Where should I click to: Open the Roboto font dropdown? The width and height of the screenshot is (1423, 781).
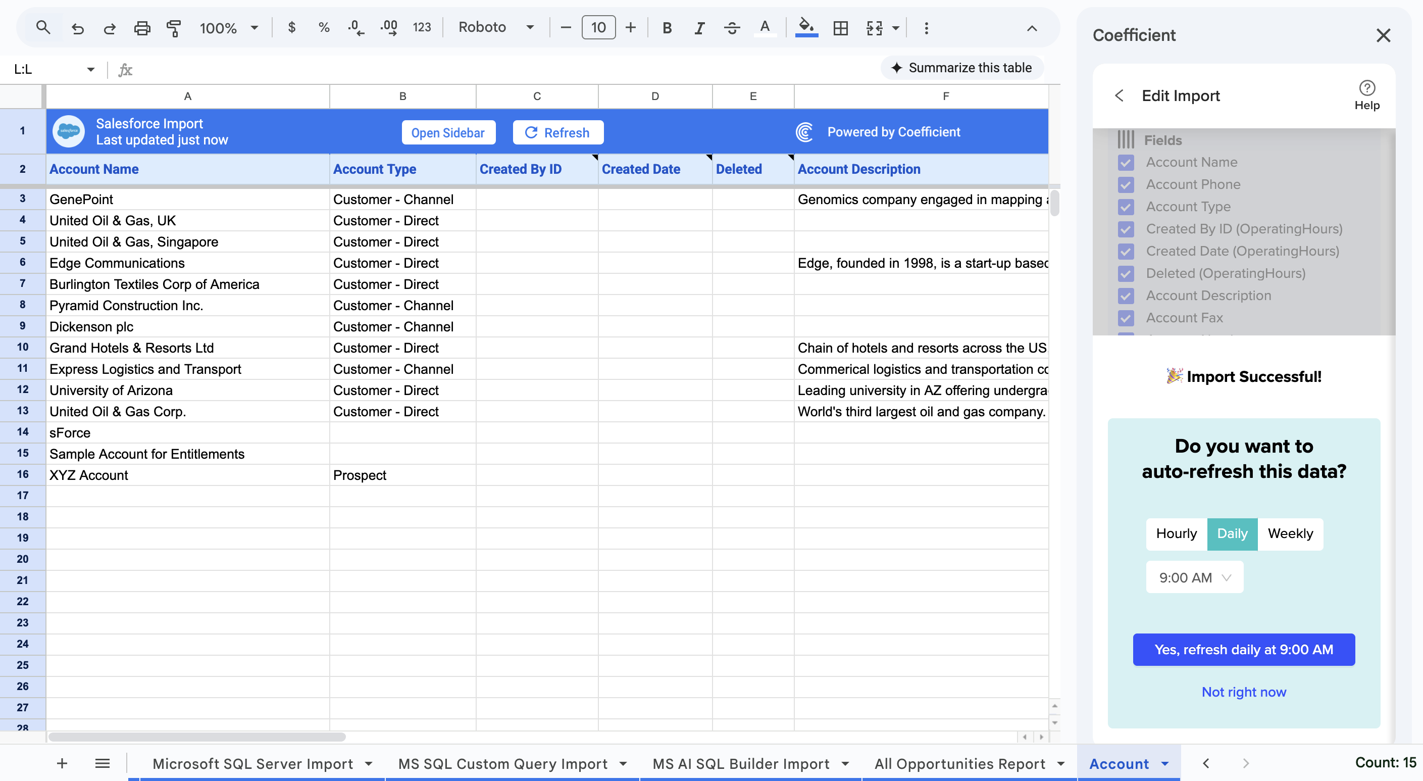pos(495,28)
